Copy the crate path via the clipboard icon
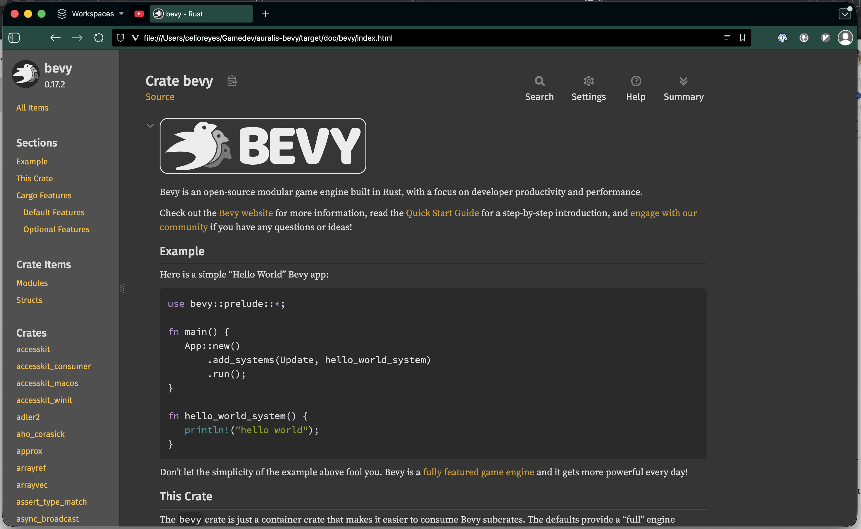This screenshot has height=529, width=861. (232, 80)
